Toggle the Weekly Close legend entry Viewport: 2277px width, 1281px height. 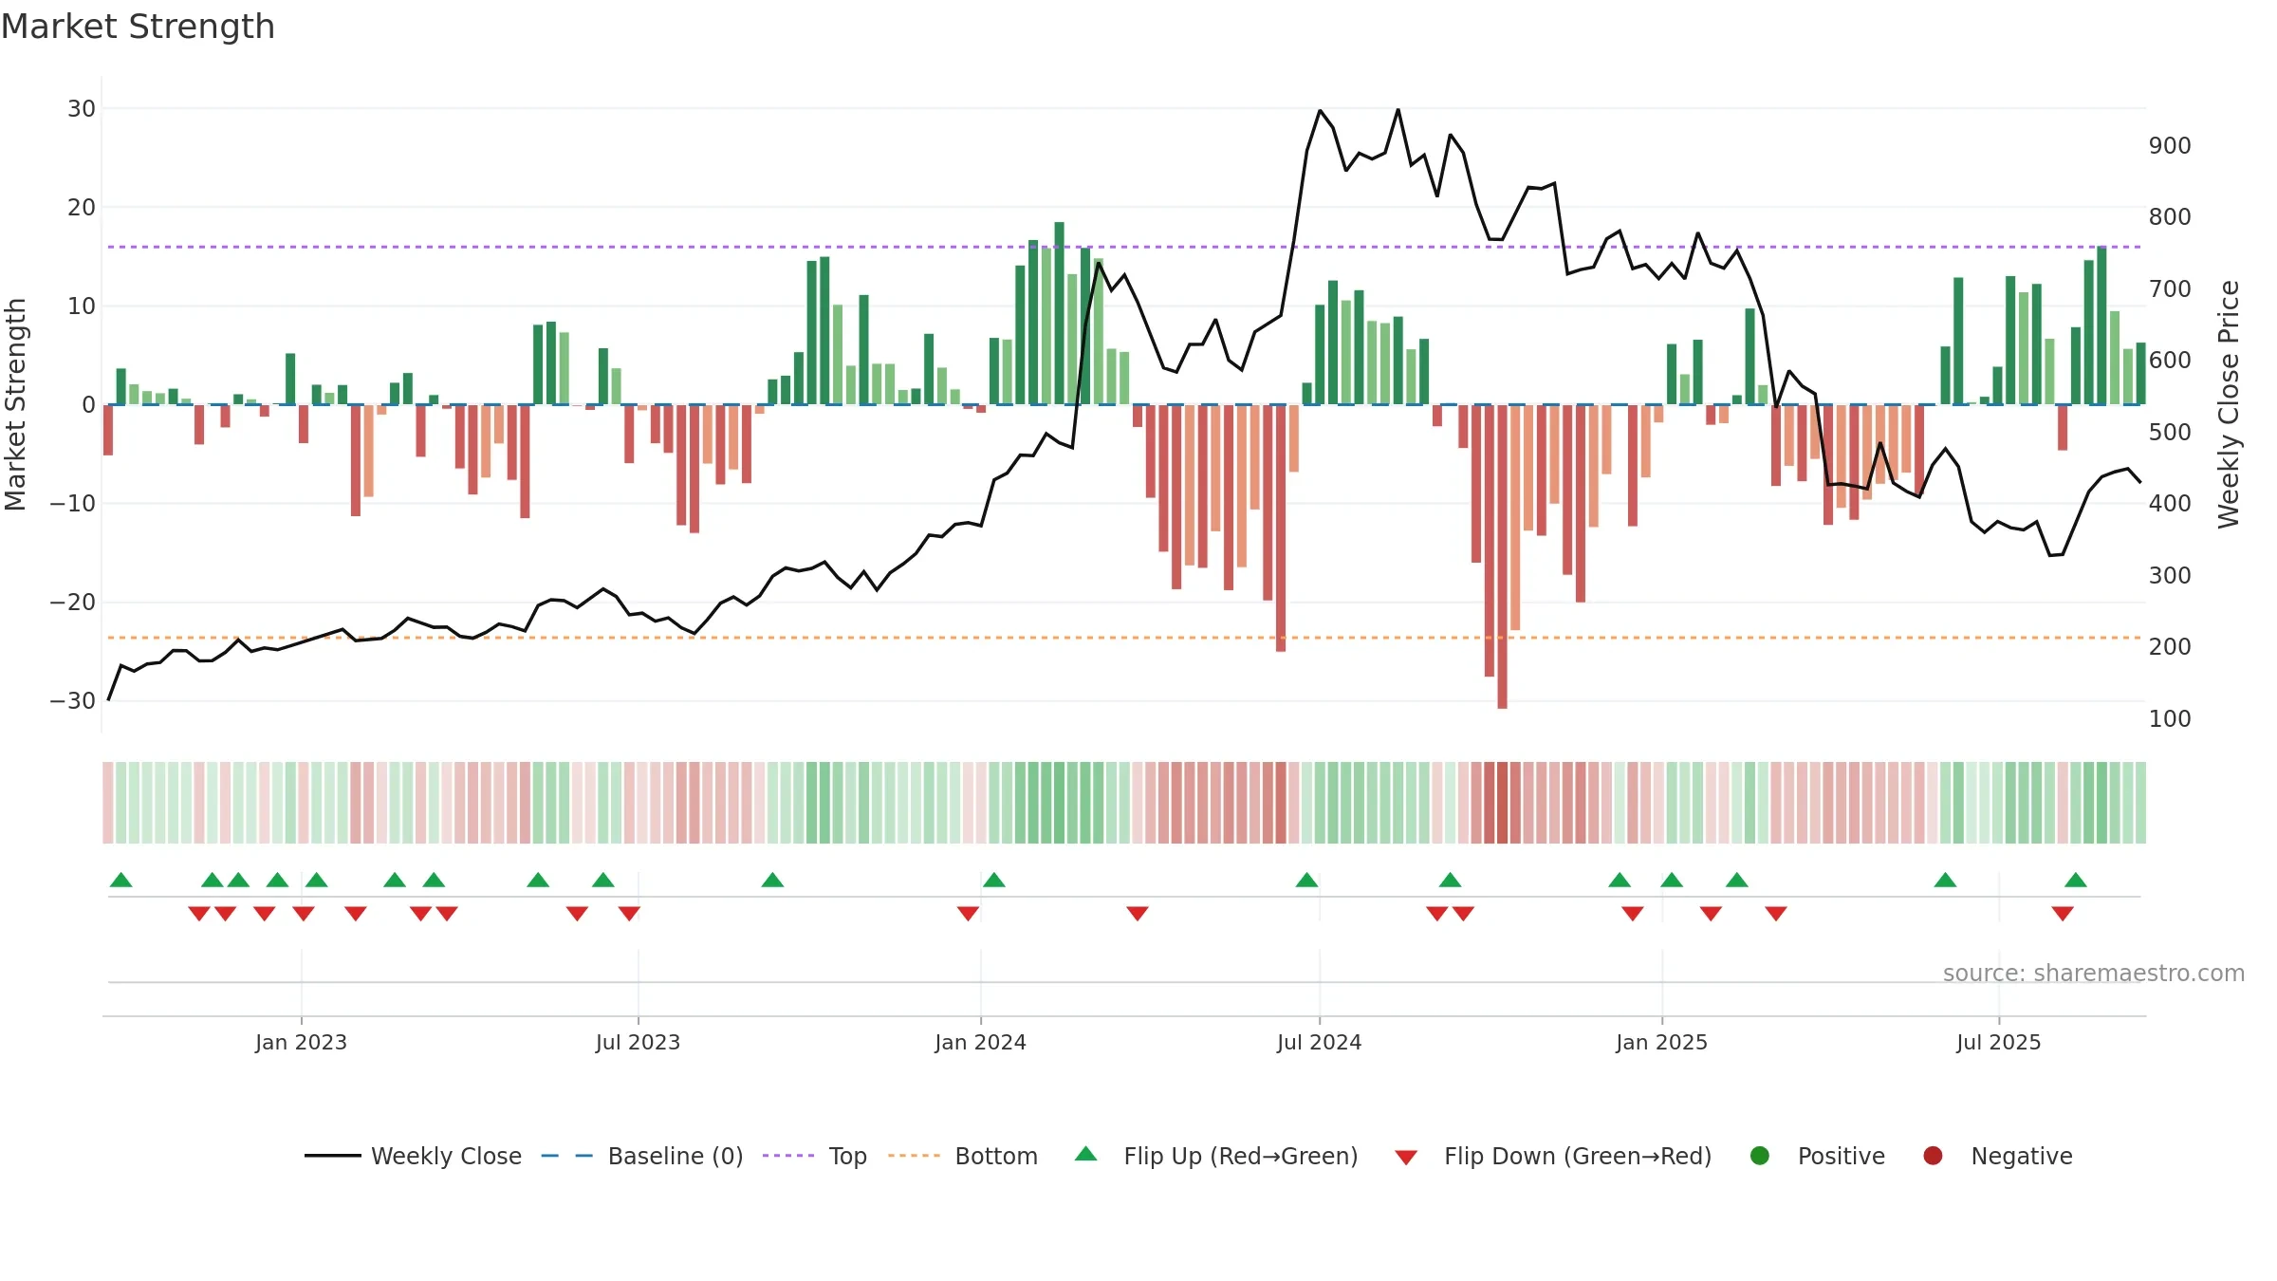click(414, 1156)
